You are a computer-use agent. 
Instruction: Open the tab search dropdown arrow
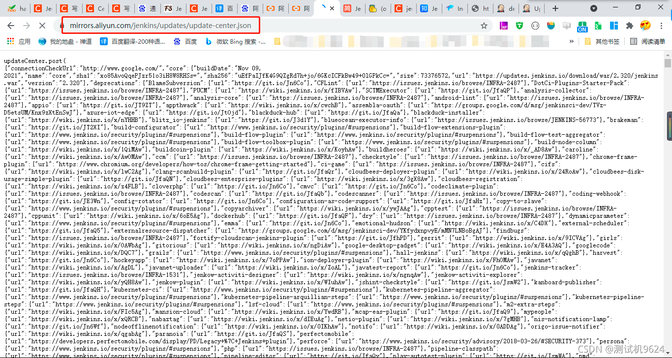click(x=594, y=8)
